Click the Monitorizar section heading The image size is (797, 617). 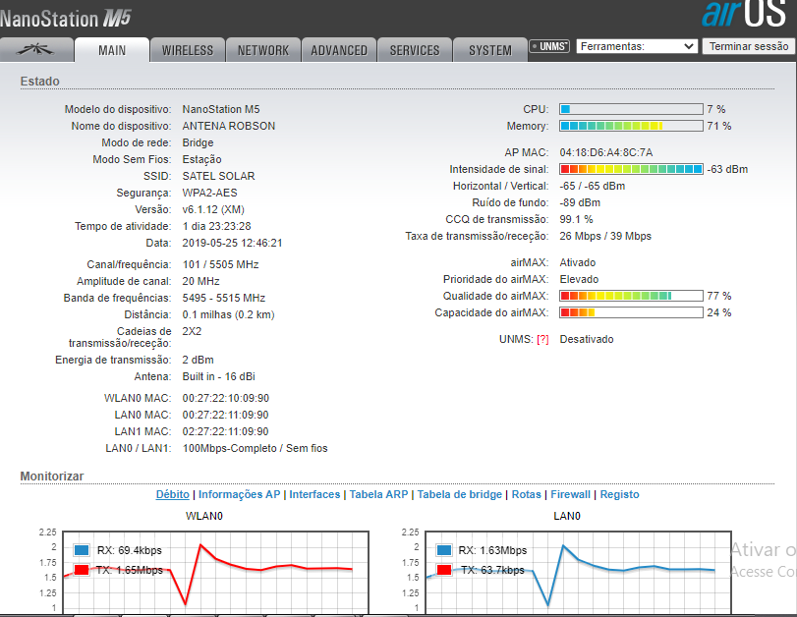52,477
